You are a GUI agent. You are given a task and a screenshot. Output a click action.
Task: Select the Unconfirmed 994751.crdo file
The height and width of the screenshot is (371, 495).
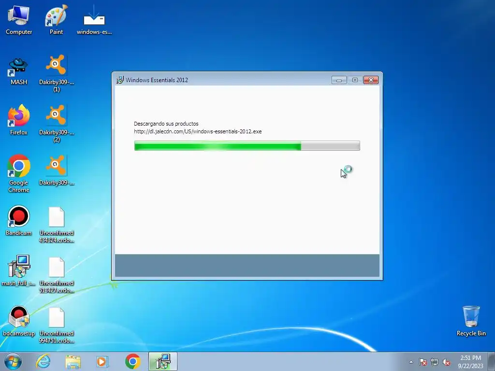point(56,326)
